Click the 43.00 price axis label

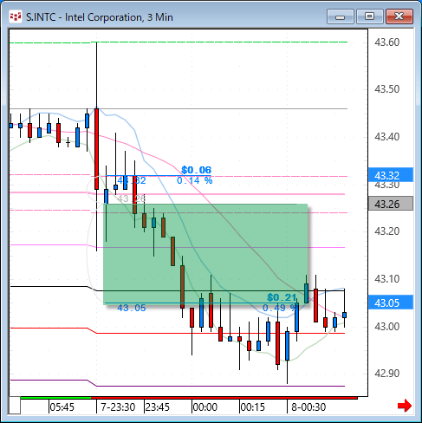click(x=387, y=327)
